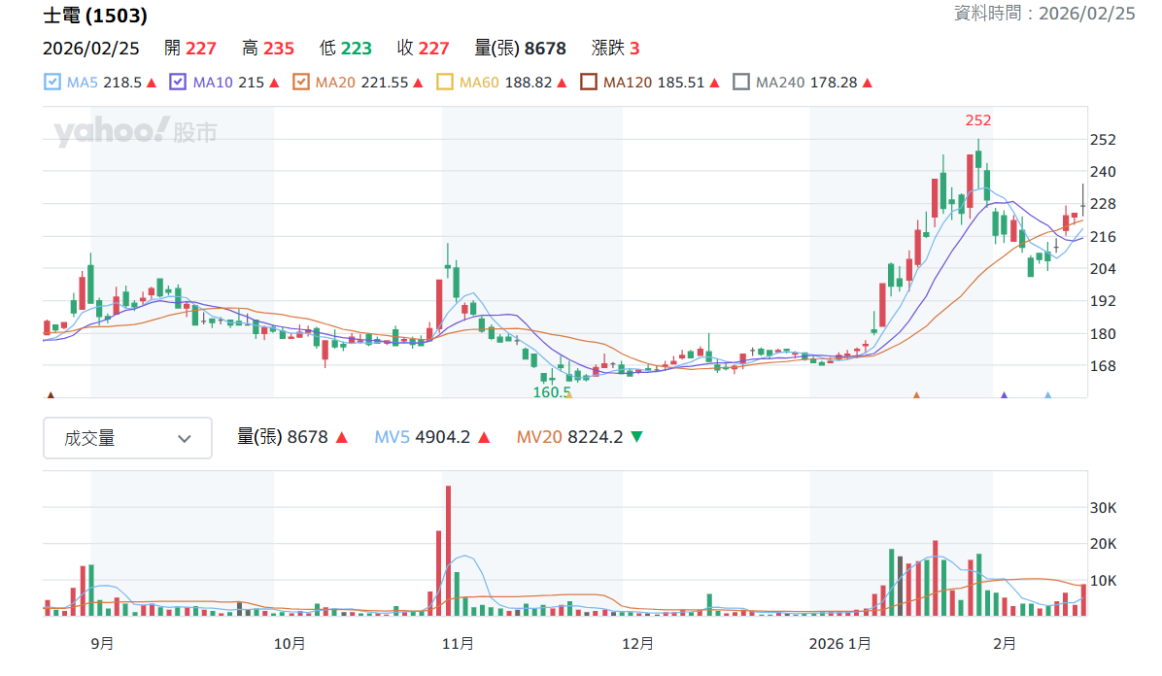The width and height of the screenshot is (1162, 676).
Task: Click the 252 high price label
Action: click(x=978, y=120)
